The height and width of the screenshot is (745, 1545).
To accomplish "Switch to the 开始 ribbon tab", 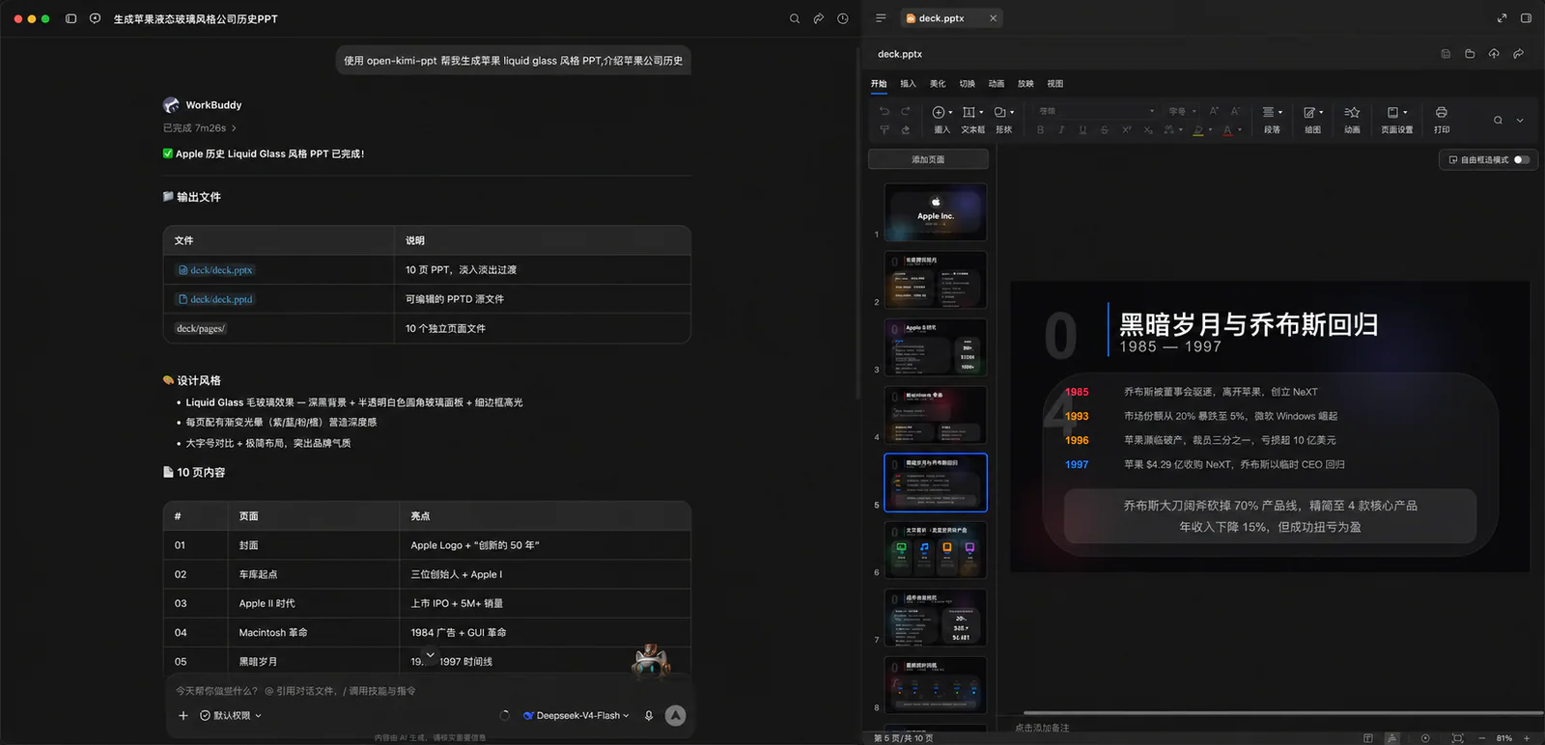I will coord(879,84).
